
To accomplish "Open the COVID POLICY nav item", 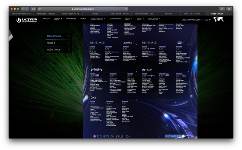I will 115,19.
